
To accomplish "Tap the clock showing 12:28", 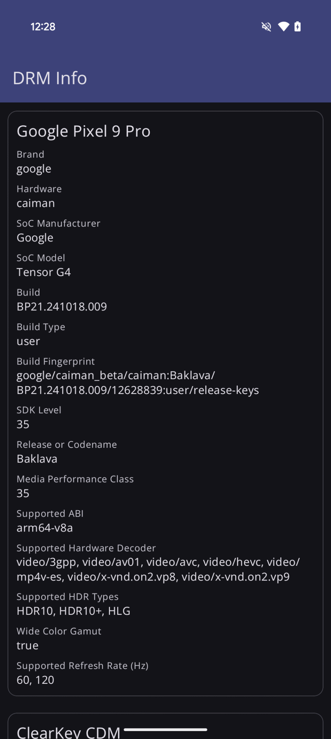I will point(43,26).
